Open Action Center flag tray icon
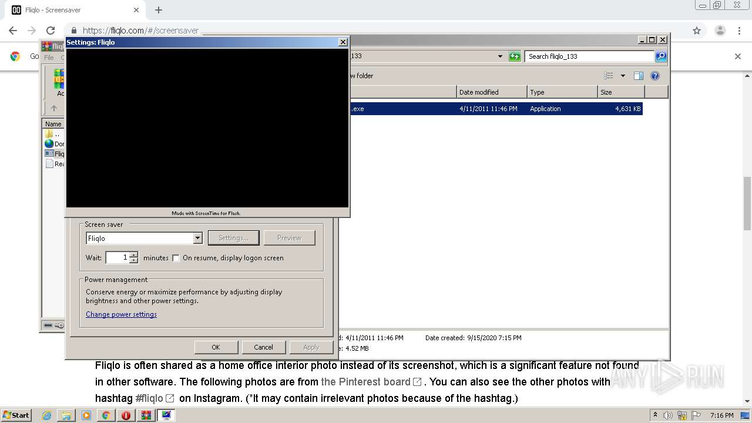This screenshot has height=423, width=752. pos(695,415)
